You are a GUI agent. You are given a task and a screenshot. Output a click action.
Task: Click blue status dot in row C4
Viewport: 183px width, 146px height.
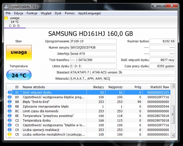click(x=10, y=130)
